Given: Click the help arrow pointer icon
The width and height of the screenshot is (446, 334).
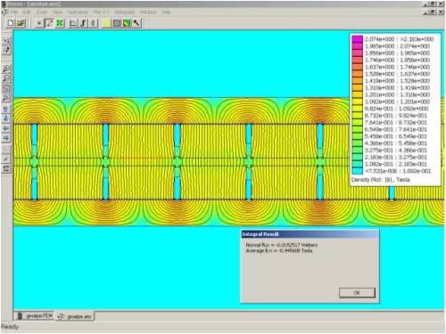Looking at the screenshot, I should [x=136, y=23].
